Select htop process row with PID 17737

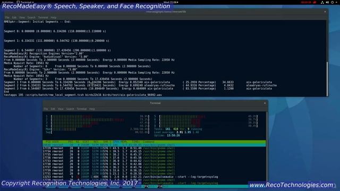pos(154,167)
